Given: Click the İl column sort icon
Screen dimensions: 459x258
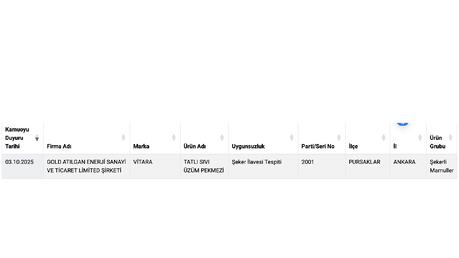Looking at the screenshot, I should [x=420, y=138].
